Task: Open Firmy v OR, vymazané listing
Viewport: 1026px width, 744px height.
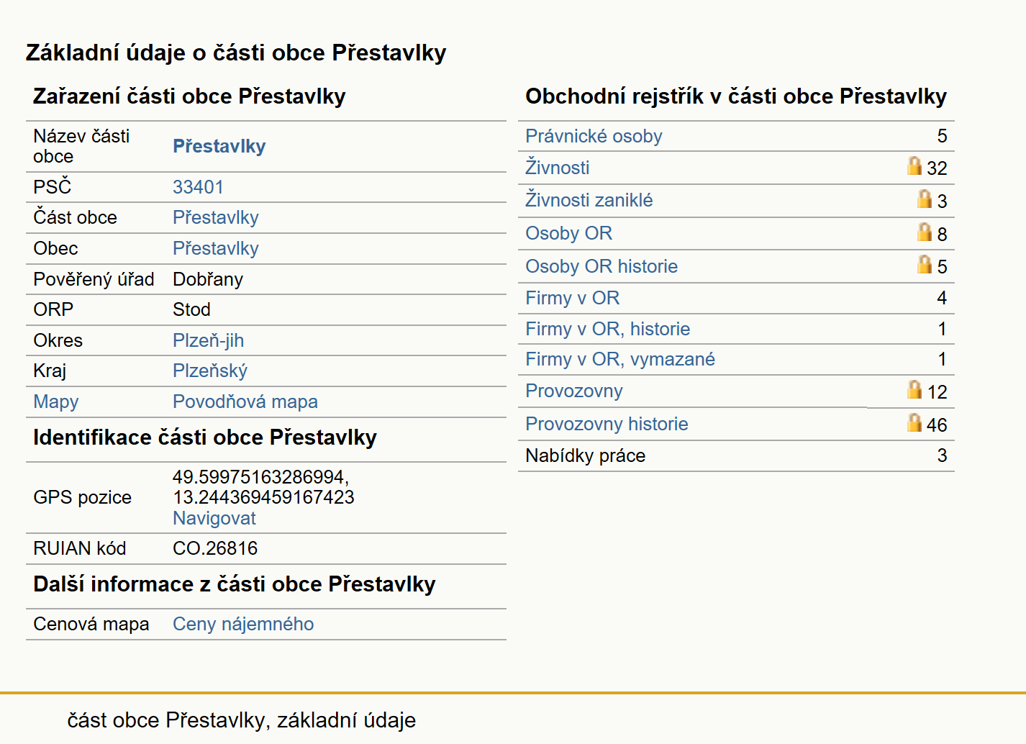Action: (619, 359)
